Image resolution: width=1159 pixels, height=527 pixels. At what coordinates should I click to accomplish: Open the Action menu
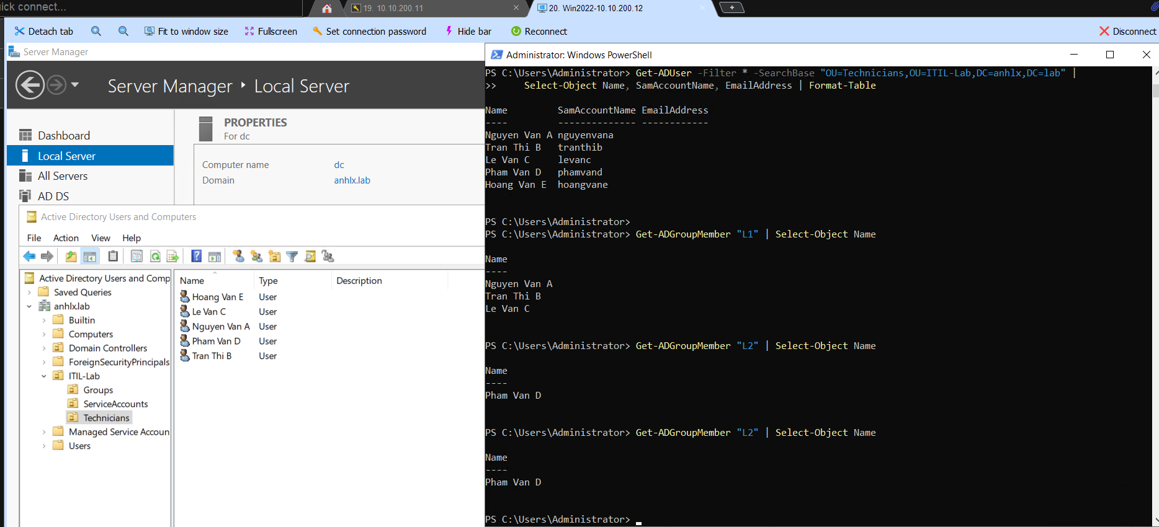[x=66, y=237]
